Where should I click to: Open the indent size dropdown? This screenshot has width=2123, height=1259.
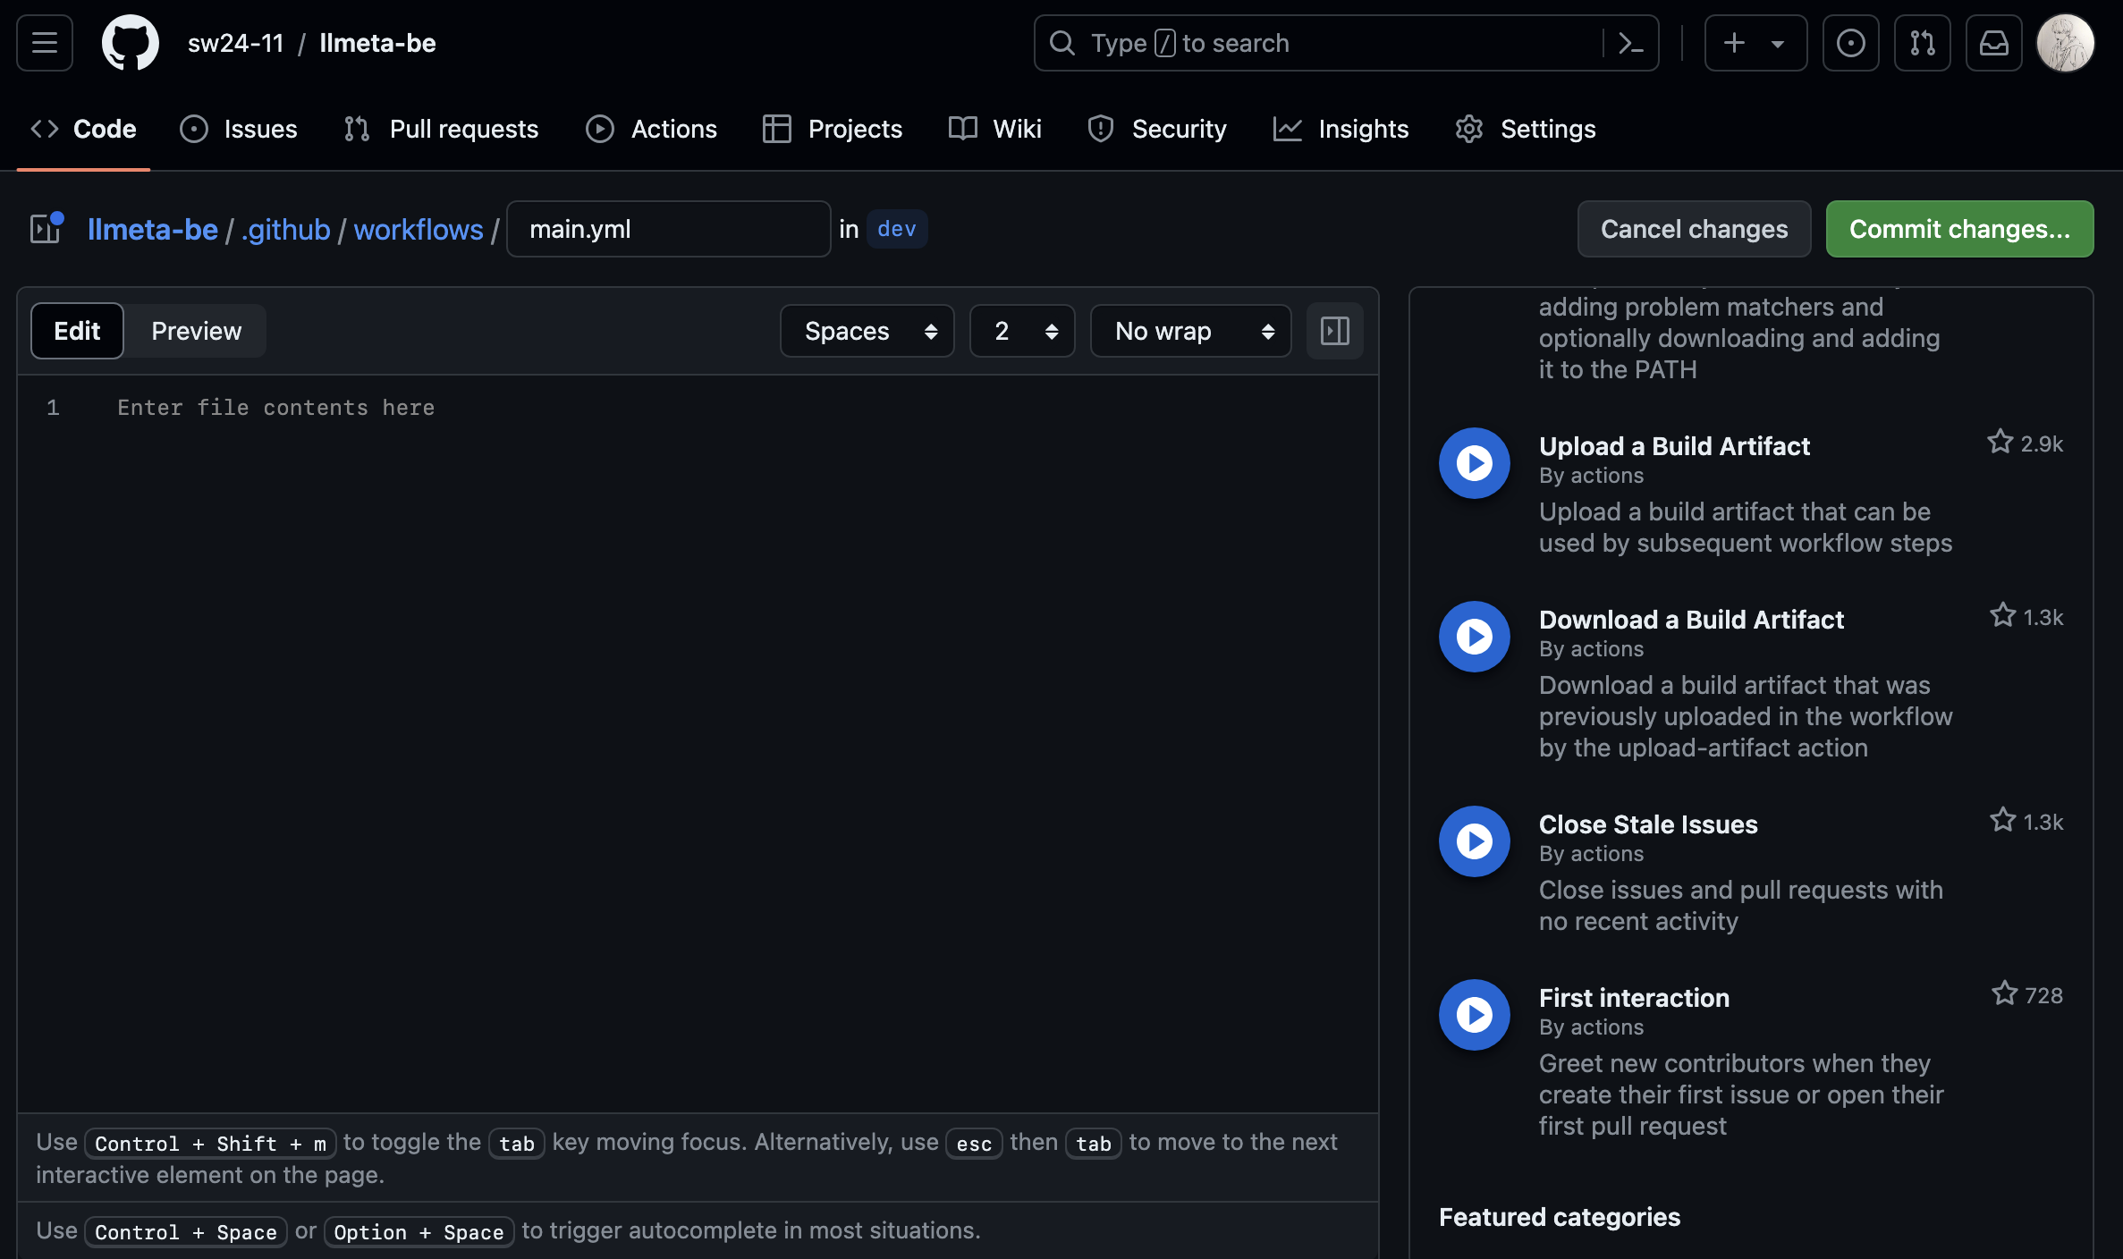click(1022, 331)
